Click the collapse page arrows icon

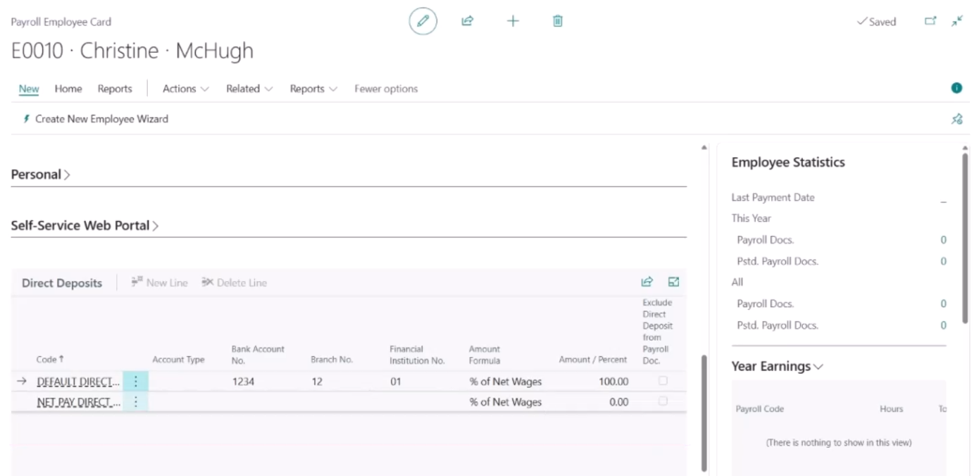point(956,22)
